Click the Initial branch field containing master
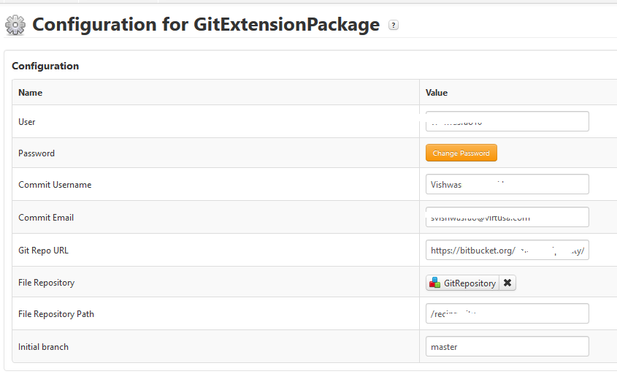 coord(507,347)
